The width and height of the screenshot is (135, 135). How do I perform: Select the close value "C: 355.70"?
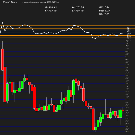pos(51,11)
